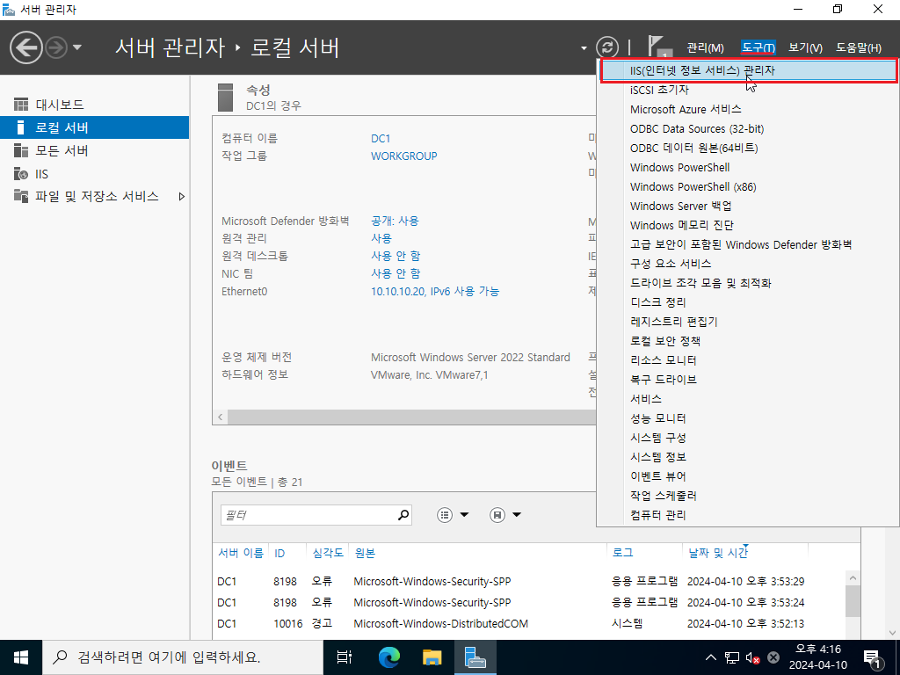Open the IIS sidebar entry
Screen dimensions: 900x675
point(94,174)
